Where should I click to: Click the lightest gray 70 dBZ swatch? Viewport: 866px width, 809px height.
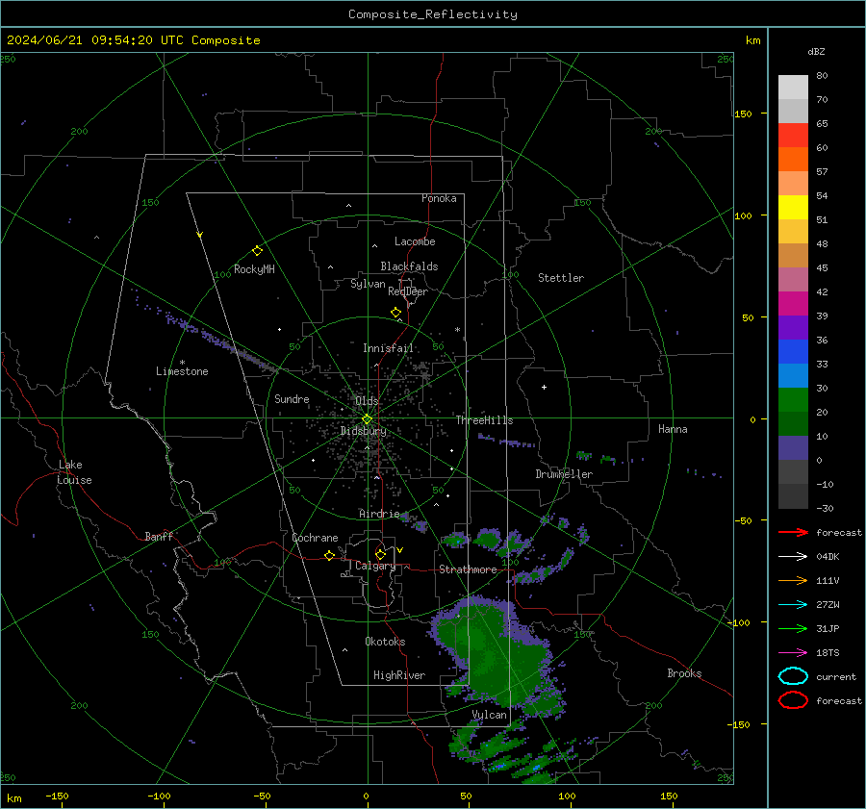tap(793, 88)
